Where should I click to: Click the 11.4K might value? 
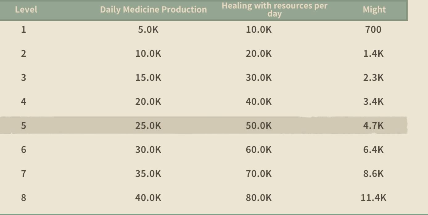[x=373, y=198]
